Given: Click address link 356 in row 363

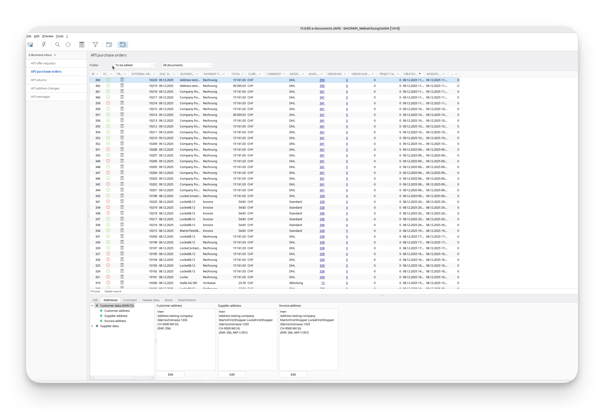Looking at the screenshot, I should (322, 80).
